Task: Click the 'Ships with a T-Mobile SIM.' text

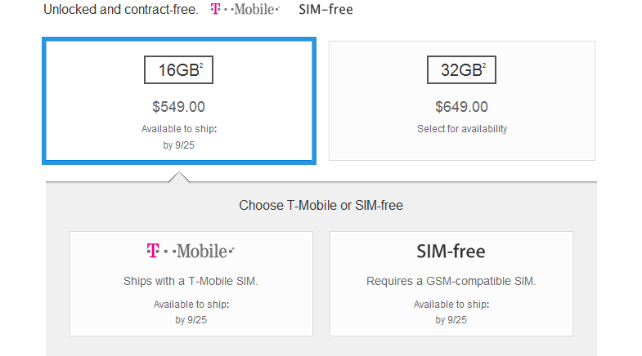Action: (x=191, y=281)
